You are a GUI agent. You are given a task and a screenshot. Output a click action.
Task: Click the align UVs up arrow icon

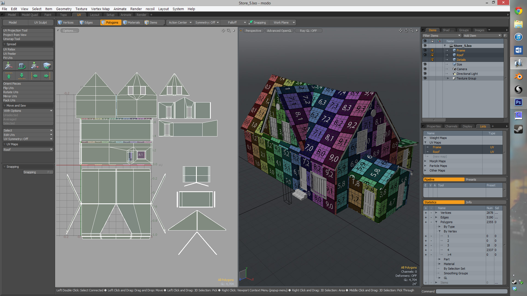[x=9, y=76]
